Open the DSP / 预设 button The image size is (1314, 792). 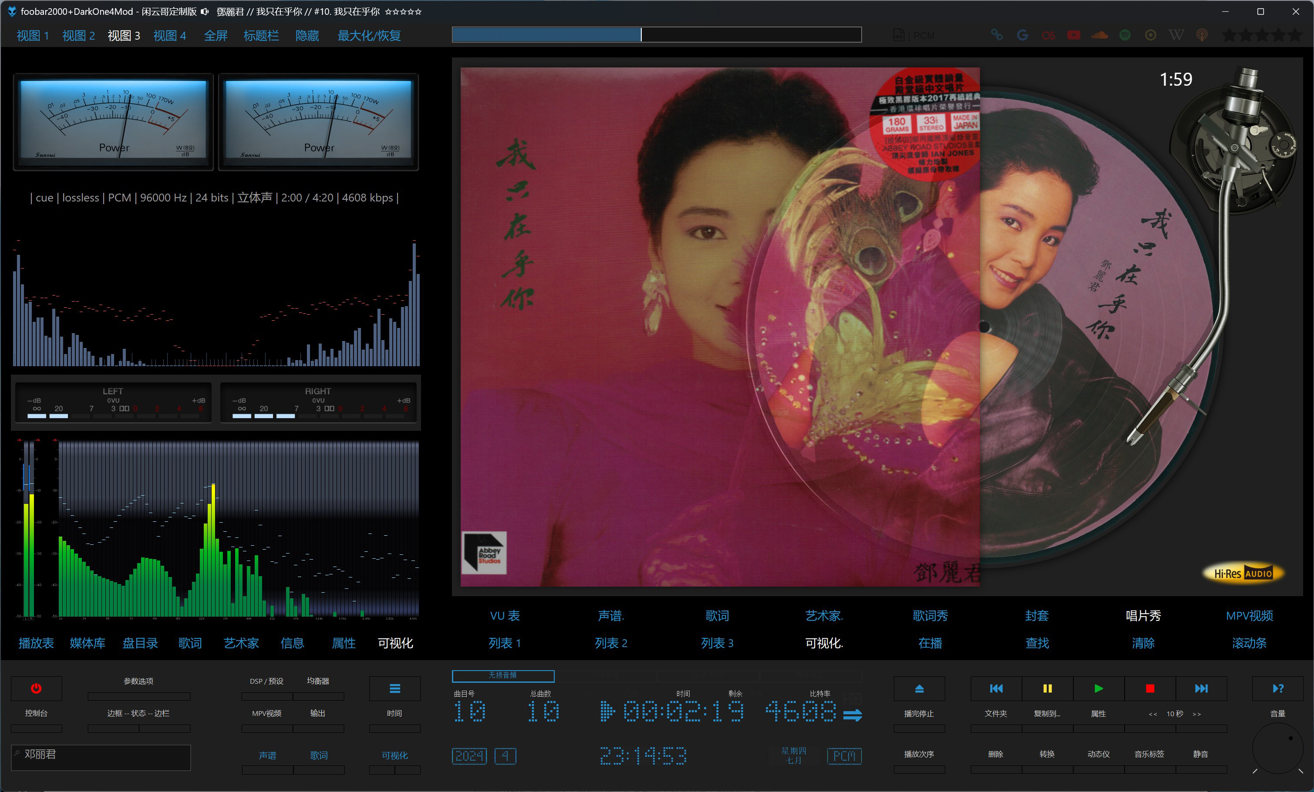point(266,681)
